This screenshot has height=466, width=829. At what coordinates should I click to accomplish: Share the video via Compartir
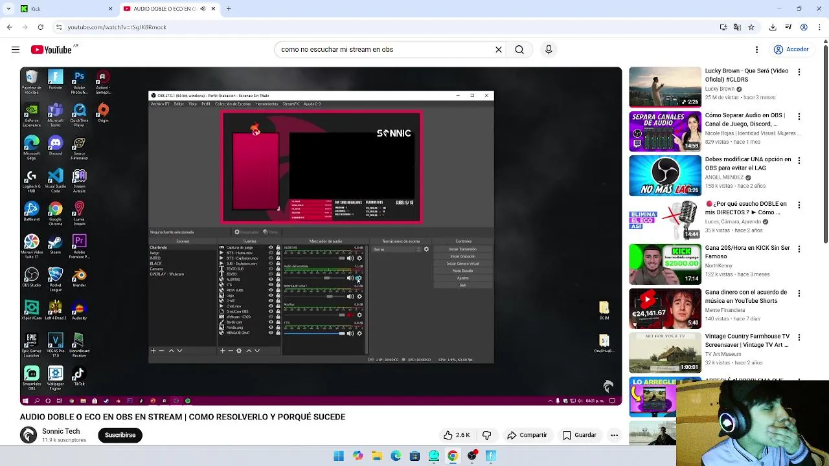[x=527, y=435]
